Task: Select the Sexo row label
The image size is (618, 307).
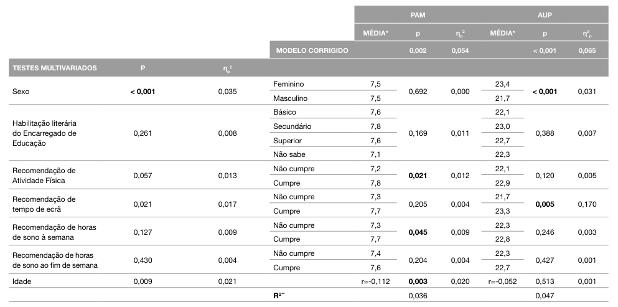Action: (x=21, y=92)
